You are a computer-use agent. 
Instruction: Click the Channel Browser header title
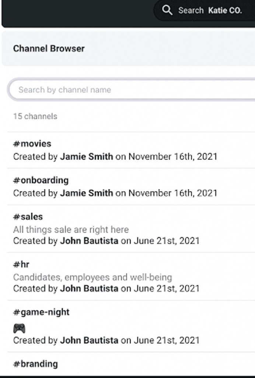49,48
